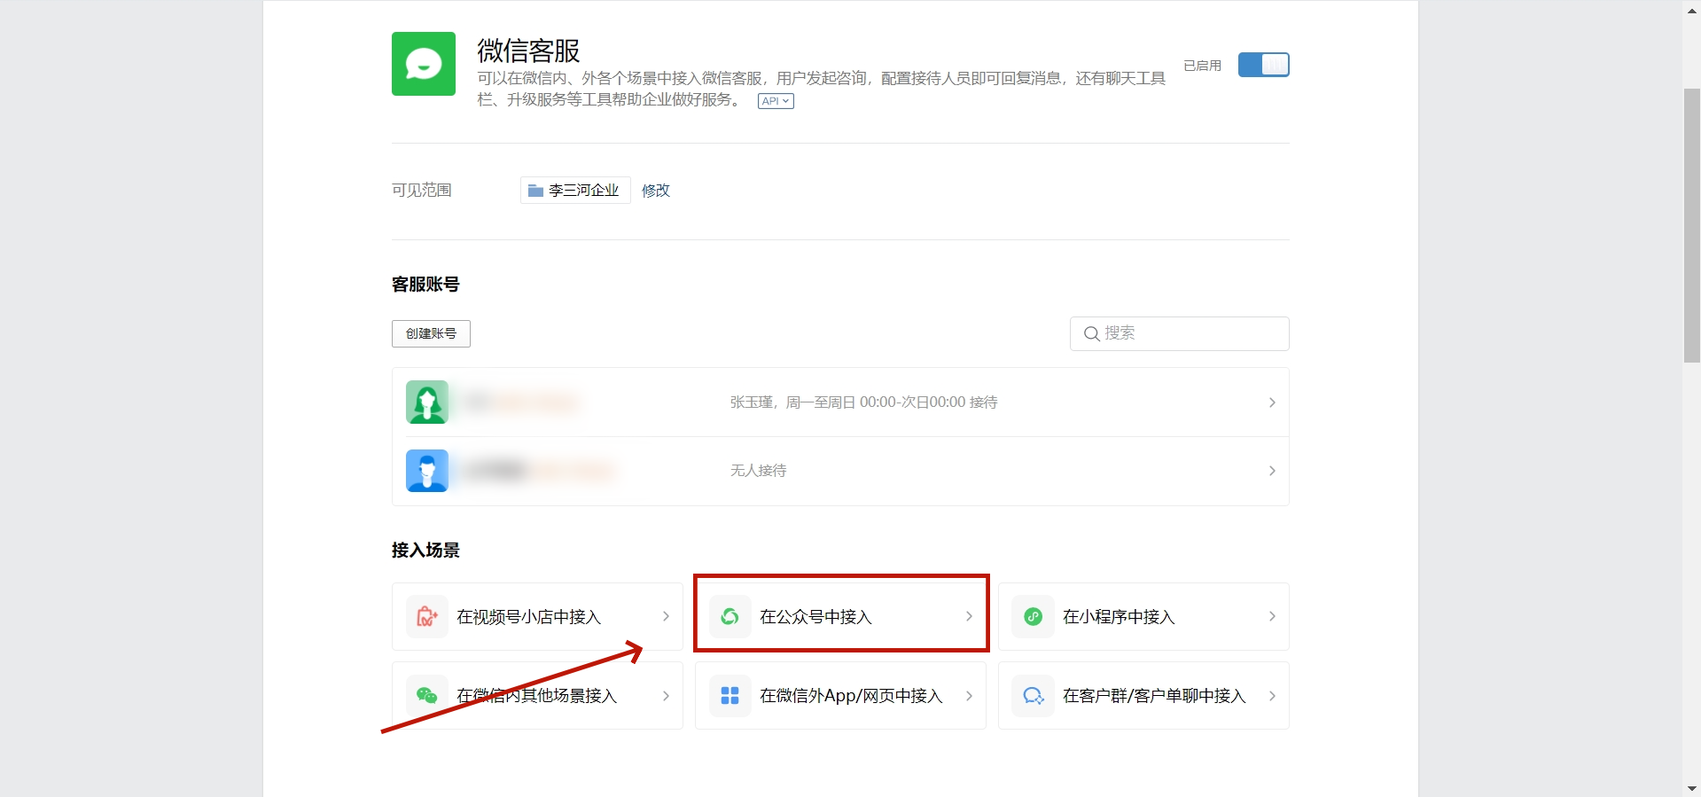1701x797 pixels.
Task: Expand chevron on 在客户群/客户单聊中接入 card
Action: [x=1272, y=696]
